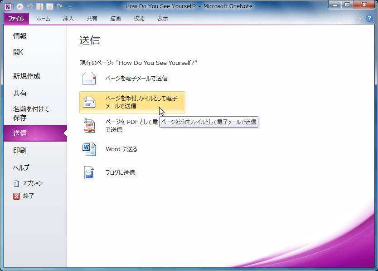Click the オプション options icon
This screenshot has height=271, width=378.
[x=16, y=183]
